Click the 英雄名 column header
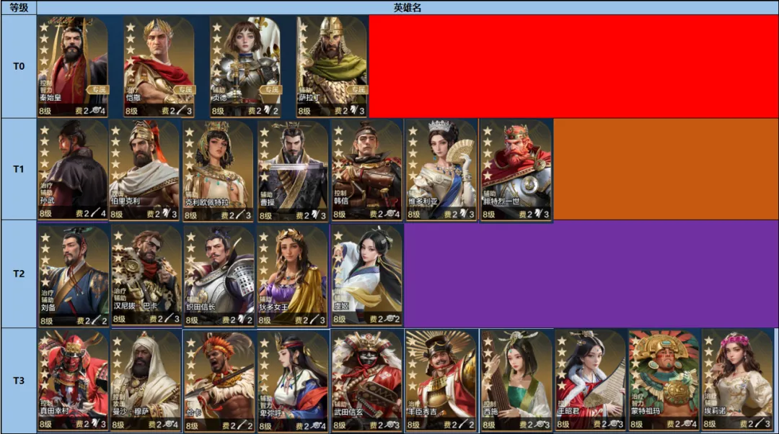The width and height of the screenshot is (779, 434). point(408,7)
